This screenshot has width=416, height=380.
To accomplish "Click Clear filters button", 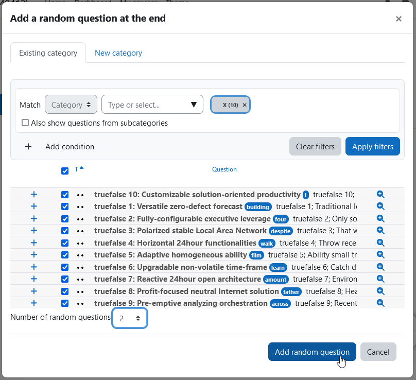I will click(x=315, y=146).
